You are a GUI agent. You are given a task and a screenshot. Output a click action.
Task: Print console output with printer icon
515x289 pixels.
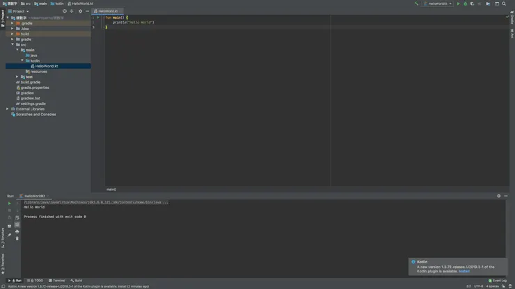tap(17, 231)
